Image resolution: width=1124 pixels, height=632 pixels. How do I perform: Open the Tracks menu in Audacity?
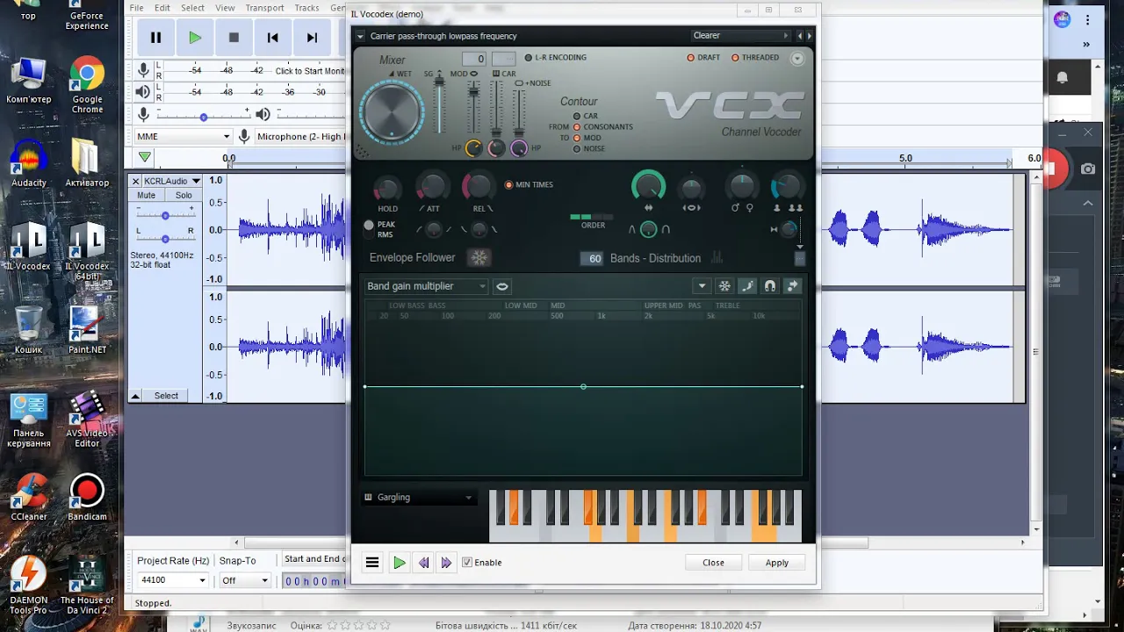click(x=306, y=8)
